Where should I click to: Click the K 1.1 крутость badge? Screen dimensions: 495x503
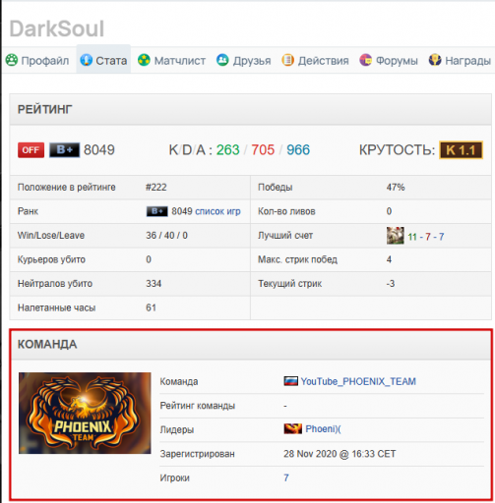(461, 150)
